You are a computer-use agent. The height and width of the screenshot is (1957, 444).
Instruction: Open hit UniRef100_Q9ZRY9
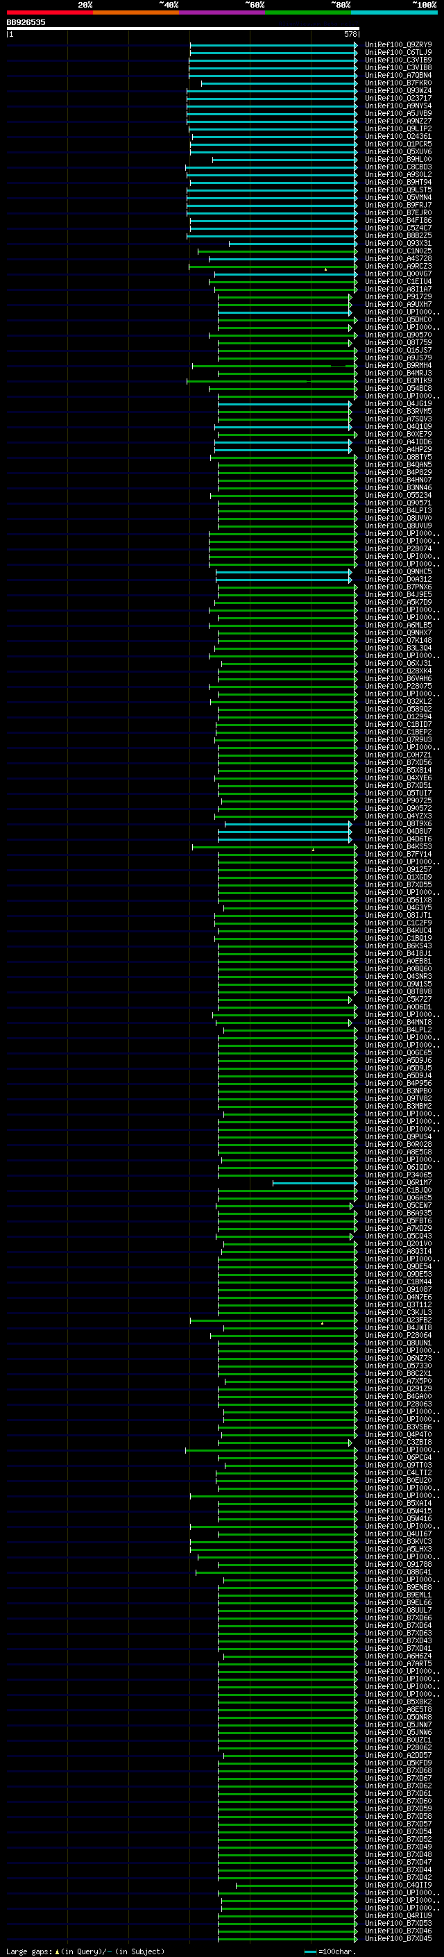tap(398, 45)
